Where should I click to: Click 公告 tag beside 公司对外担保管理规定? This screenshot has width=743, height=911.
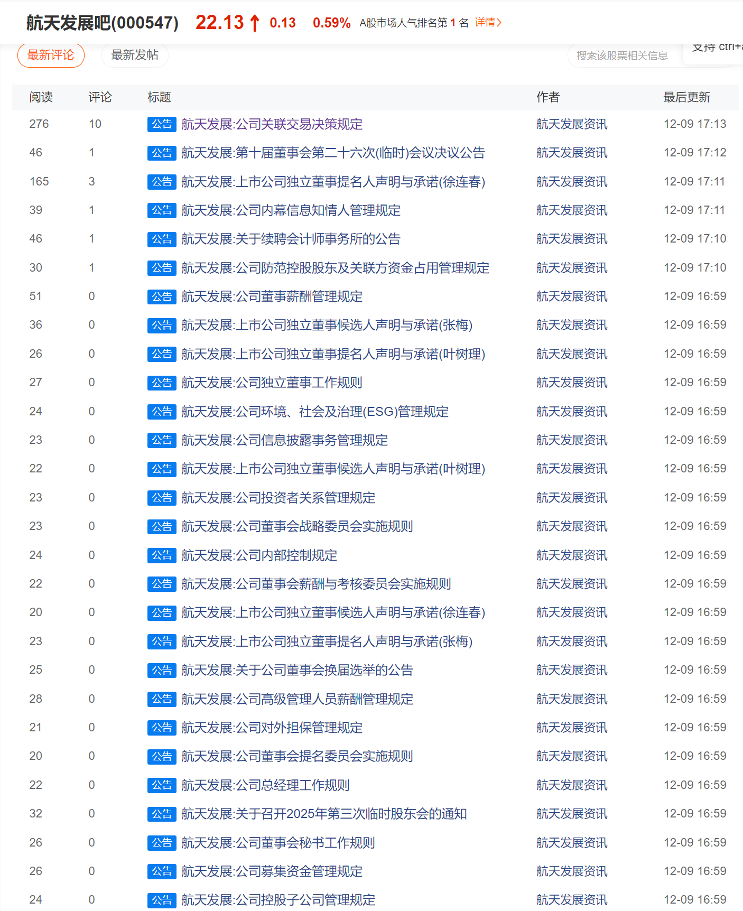(x=162, y=728)
